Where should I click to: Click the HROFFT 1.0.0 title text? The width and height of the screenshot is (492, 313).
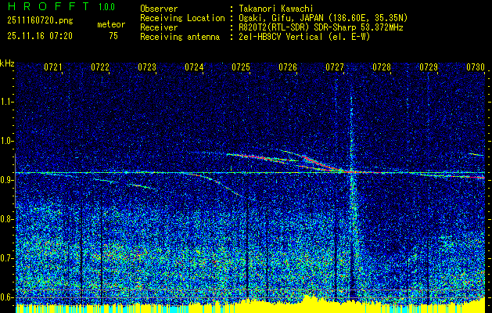(x=62, y=6)
